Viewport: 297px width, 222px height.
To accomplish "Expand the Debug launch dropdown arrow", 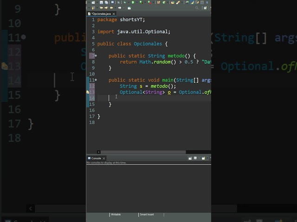I will click(129, 2).
